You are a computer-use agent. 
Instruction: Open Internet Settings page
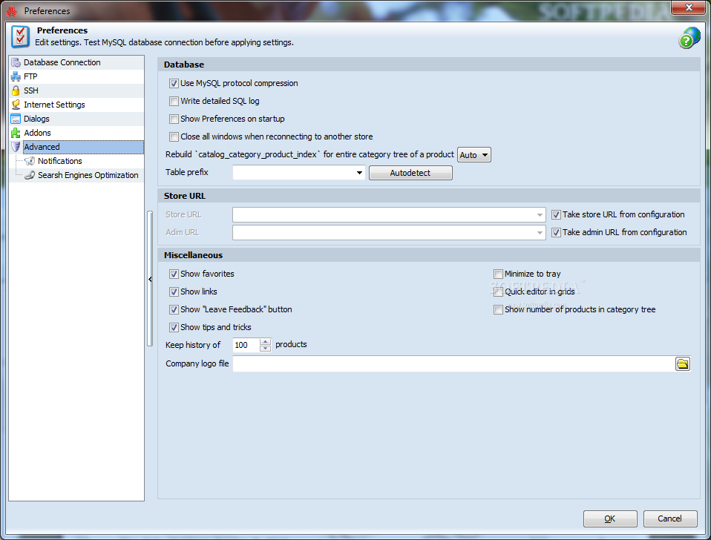pyautogui.click(x=54, y=105)
